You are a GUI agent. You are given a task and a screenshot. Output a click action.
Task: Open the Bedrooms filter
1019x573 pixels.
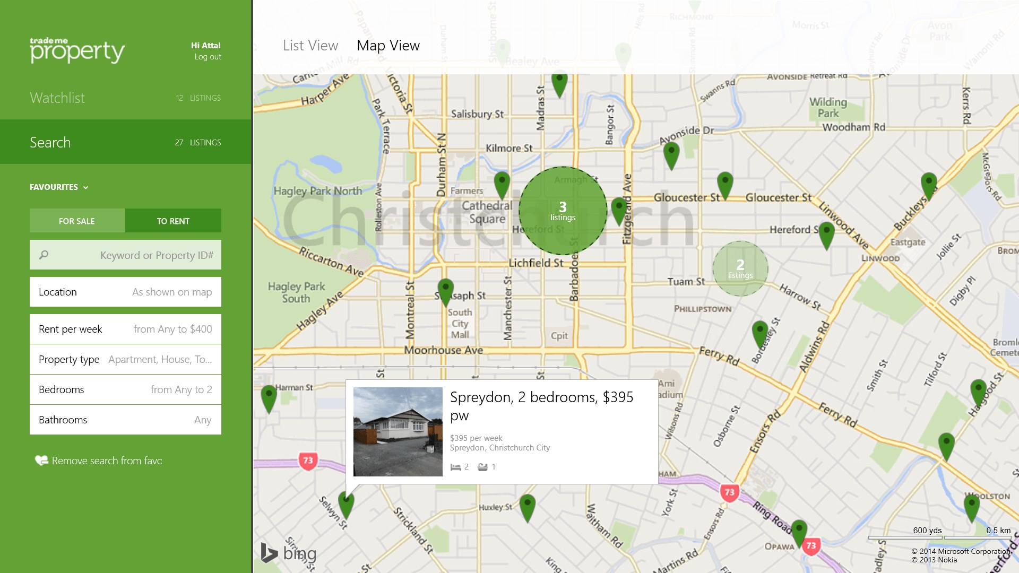coord(125,389)
